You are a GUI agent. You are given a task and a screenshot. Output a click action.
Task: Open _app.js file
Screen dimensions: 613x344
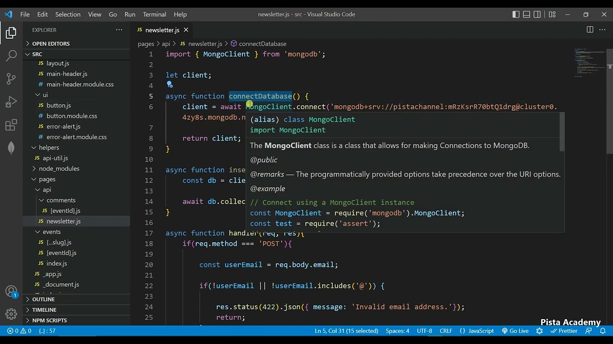[77, 274]
